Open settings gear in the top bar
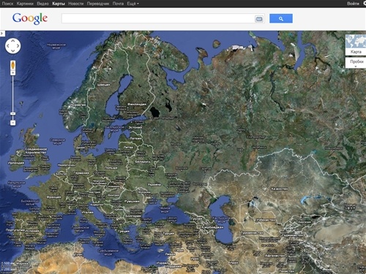Screen dimensions: 366x274 pos(365,4)
